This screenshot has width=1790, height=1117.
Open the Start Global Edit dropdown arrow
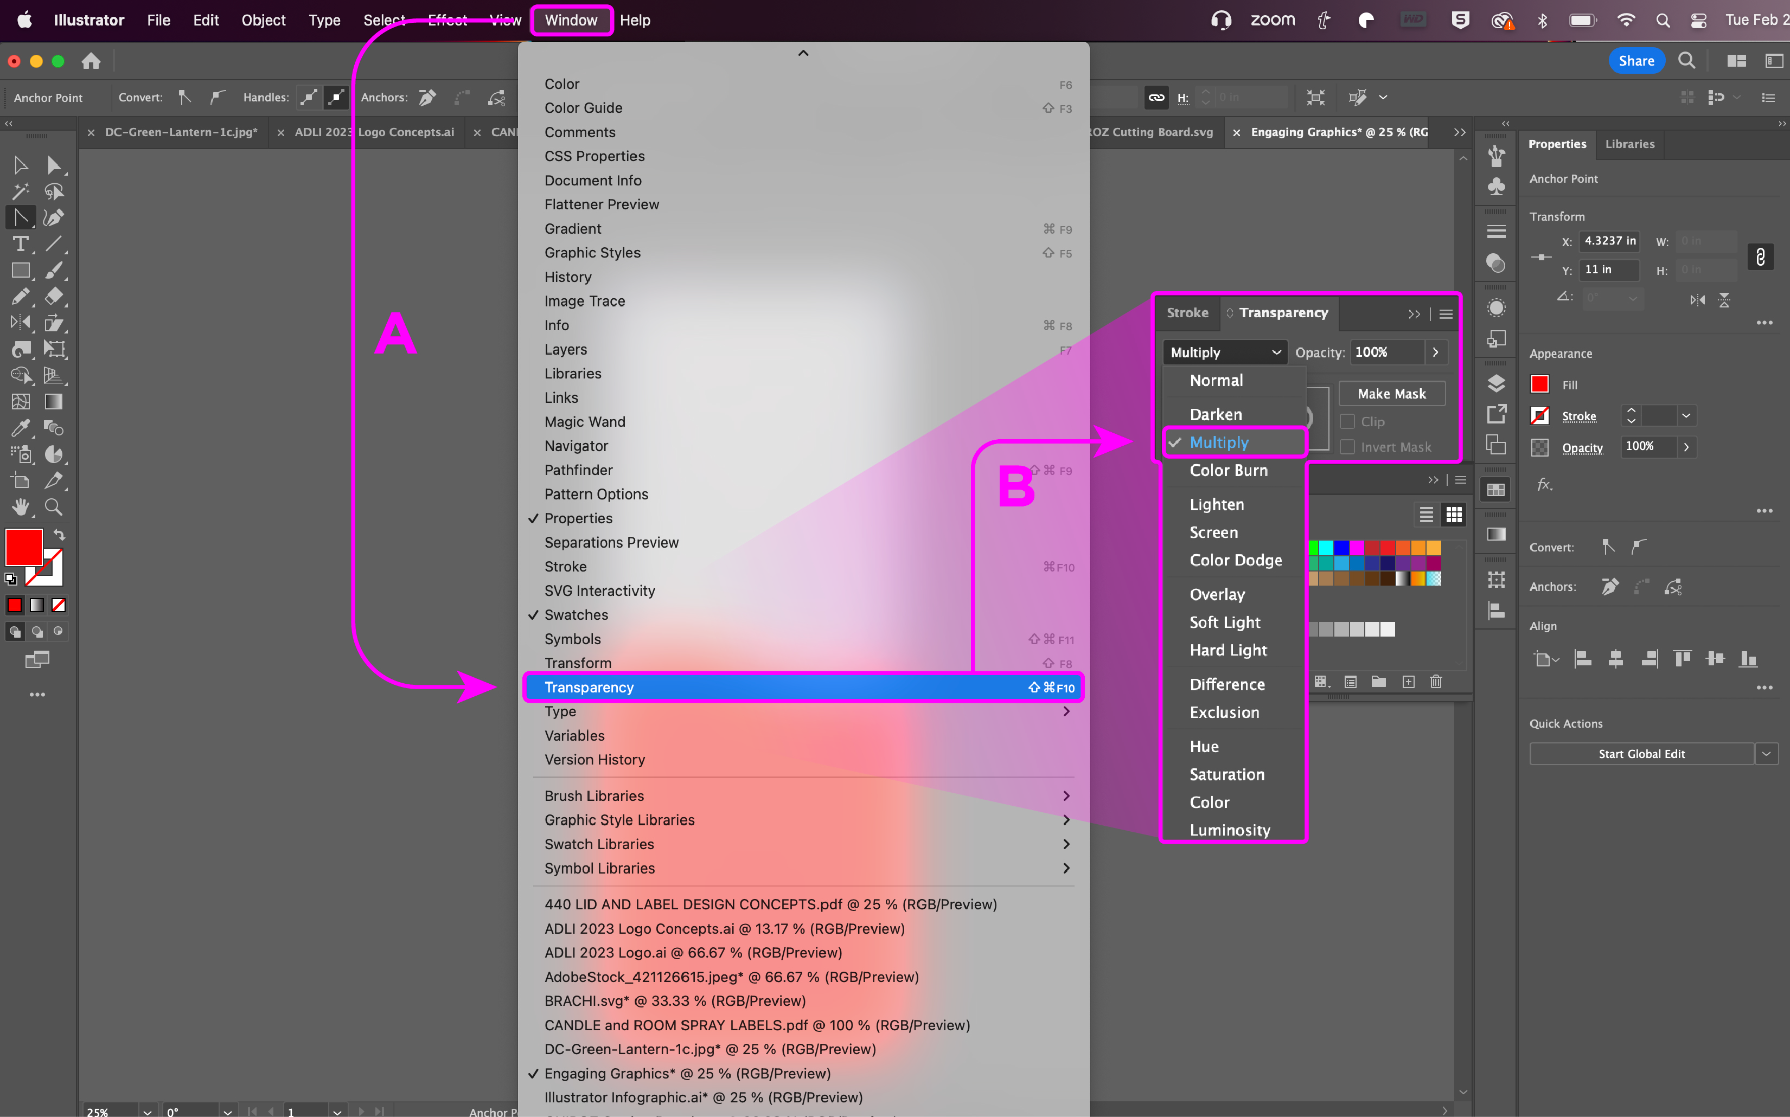pyautogui.click(x=1766, y=754)
